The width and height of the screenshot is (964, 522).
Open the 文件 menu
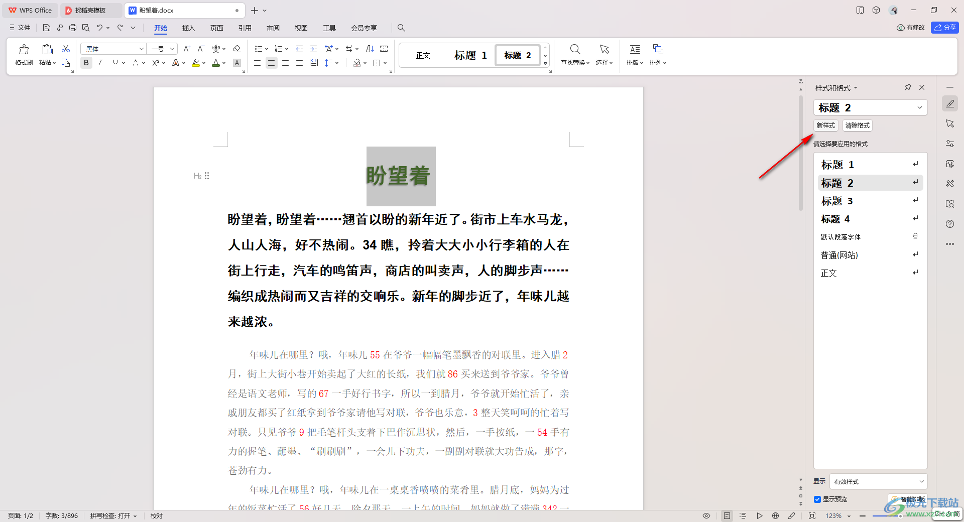click(x=20, y=28)
